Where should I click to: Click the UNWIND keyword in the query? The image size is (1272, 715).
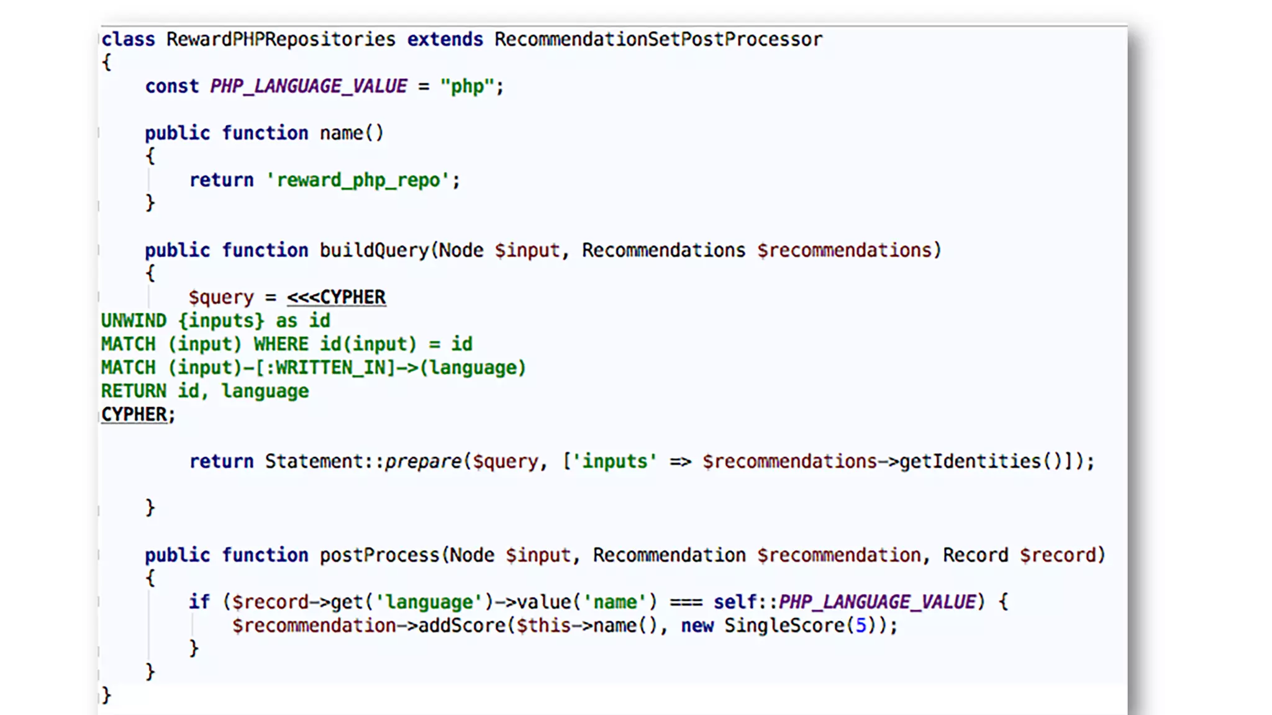[x=134, y=321]
